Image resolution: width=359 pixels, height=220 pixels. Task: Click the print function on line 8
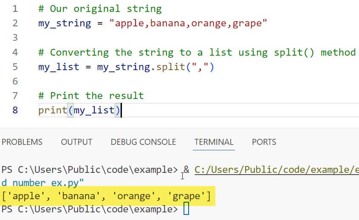(x=53, y=110)
